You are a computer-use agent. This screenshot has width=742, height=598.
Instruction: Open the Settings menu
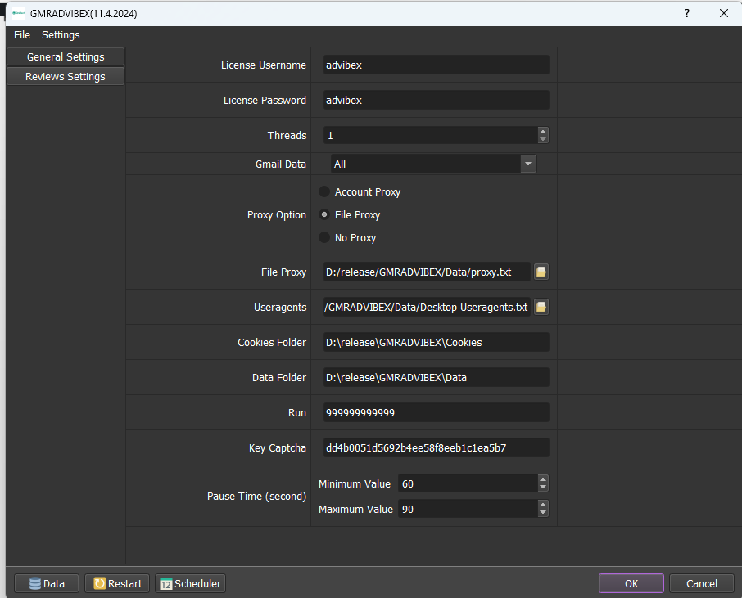61,34
